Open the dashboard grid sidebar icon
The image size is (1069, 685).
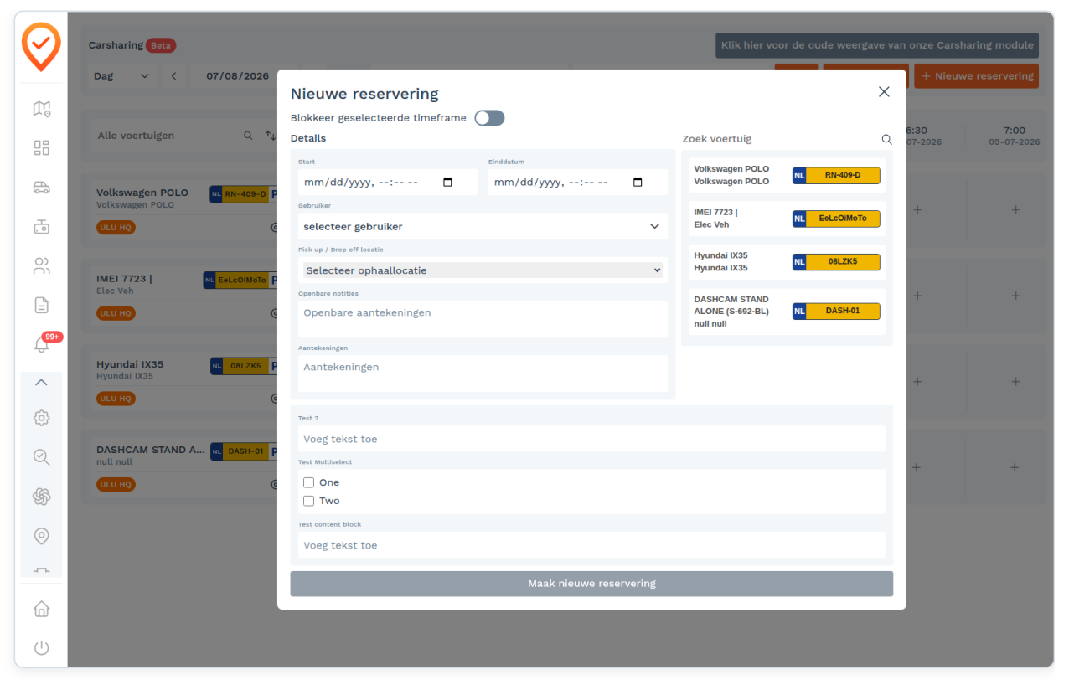click(x=41, y=148)
